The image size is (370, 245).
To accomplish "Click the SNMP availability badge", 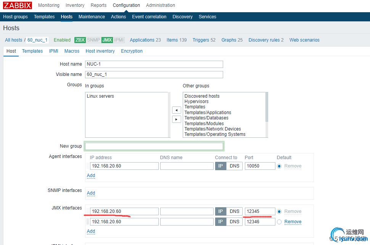I will 93,40.
